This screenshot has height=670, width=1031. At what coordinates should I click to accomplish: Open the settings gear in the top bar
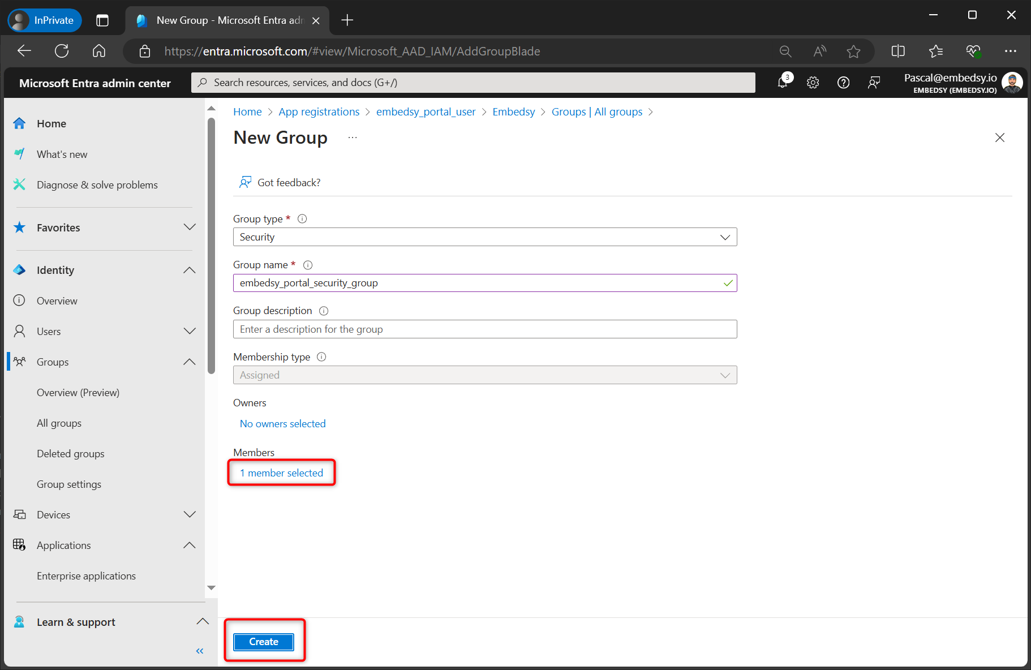tap(813, 82)
